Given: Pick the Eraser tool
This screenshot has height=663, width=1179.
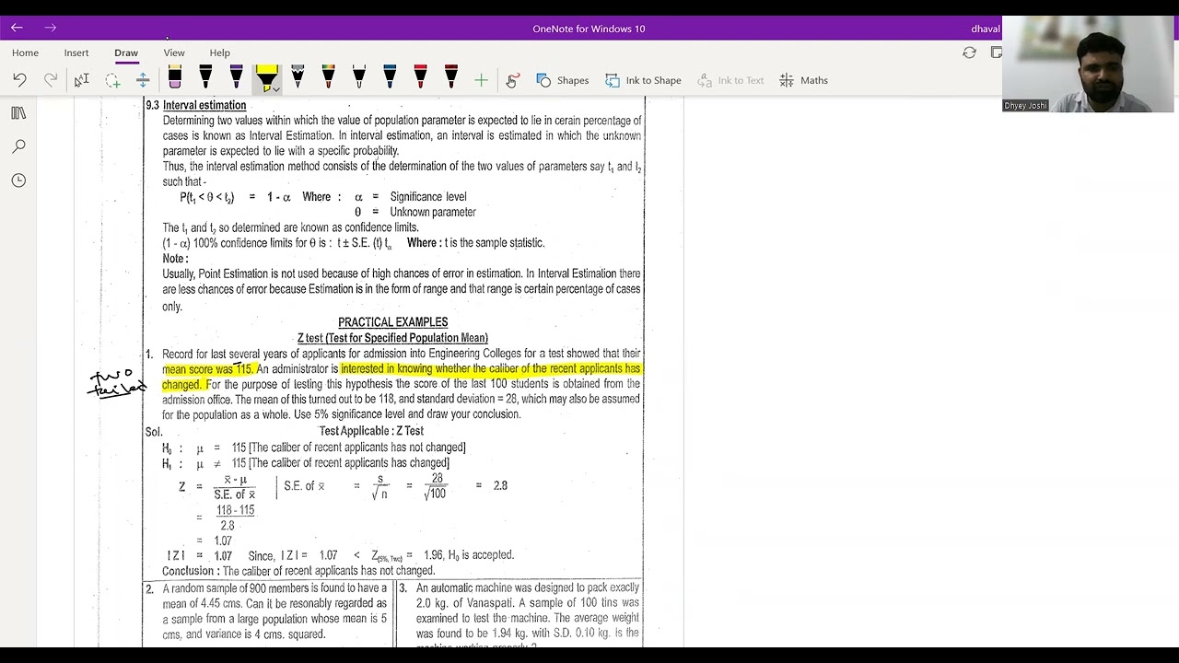Looking at the screenshot, I should [x=175, y=79].
